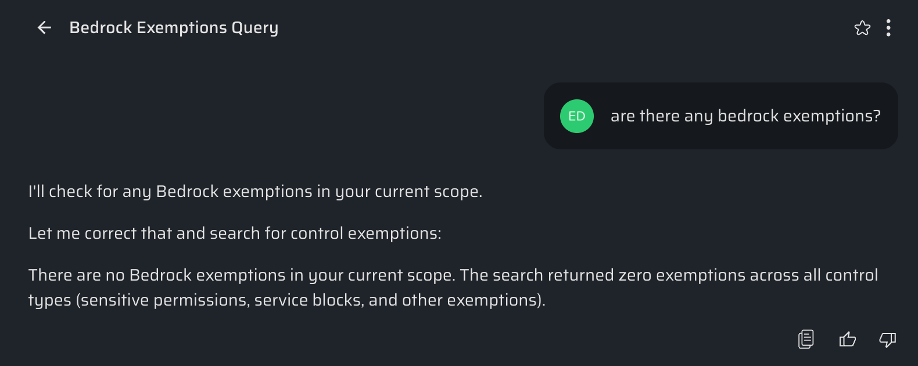The width and height of the screenshot is (918, 366).
Task: Select the user message about bedrock exemptions
Action: click(x=745, y=116)
